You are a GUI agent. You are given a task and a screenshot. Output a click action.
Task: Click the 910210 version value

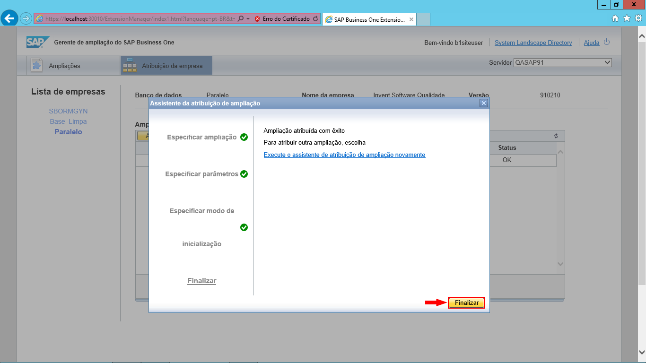pos(550,95)
